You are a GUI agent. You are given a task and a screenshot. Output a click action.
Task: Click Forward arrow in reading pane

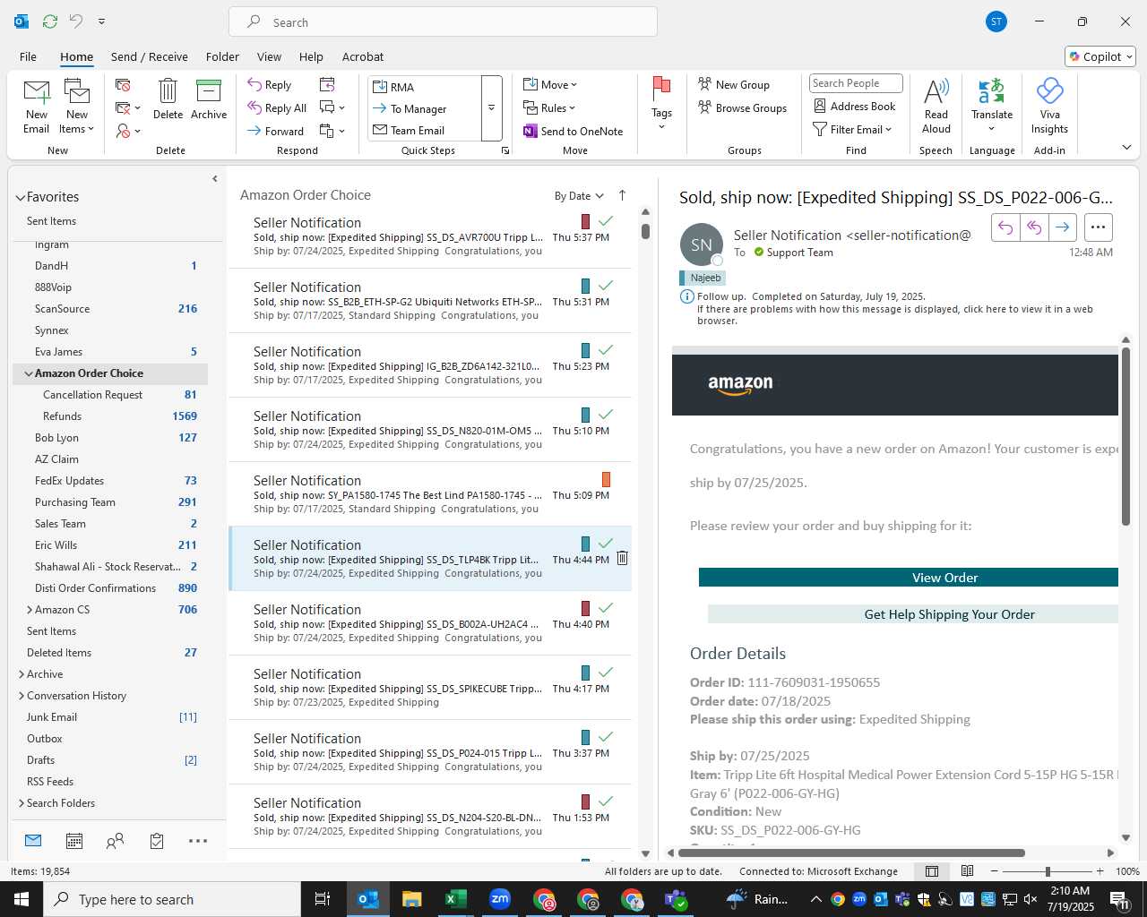point(1062,227)
